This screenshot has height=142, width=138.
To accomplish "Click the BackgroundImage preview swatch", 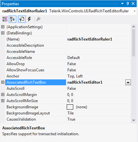I will tap(70, 107).
